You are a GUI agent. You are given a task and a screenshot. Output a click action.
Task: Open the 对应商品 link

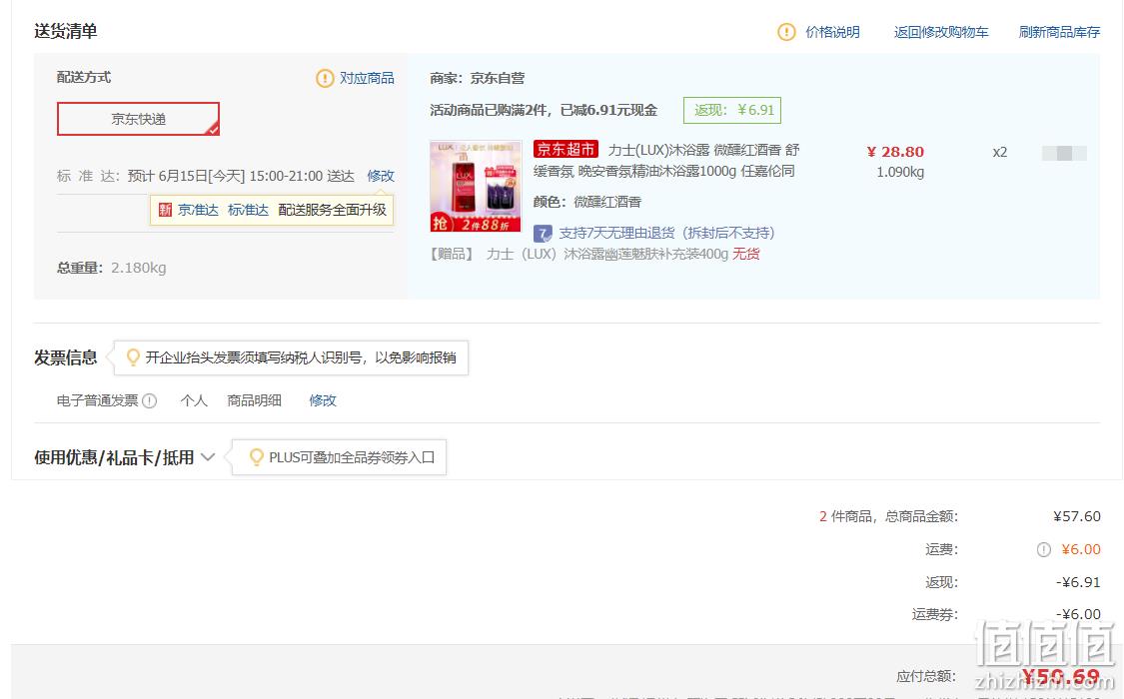coord(367,78)
